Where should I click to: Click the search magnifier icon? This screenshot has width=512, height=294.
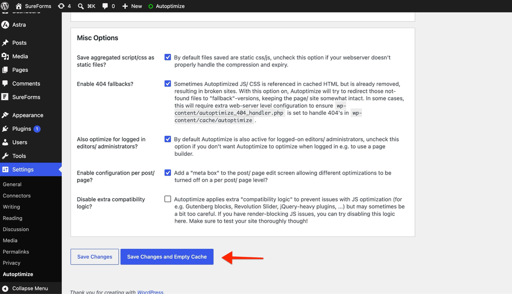pos(80,6)
